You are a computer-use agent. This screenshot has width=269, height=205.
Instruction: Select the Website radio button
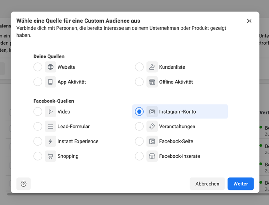(38, 67)
